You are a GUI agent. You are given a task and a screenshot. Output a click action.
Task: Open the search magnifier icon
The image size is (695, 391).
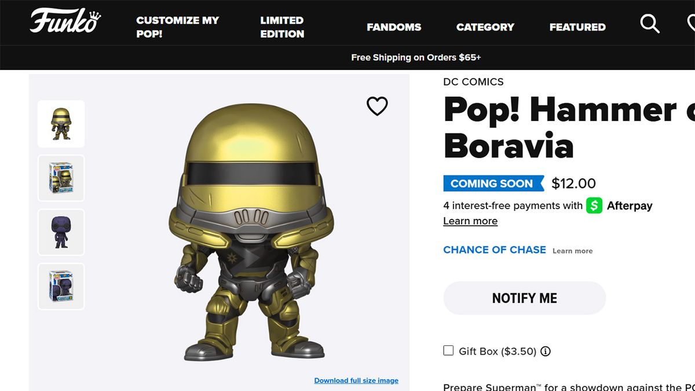click(x=650, y=24)
